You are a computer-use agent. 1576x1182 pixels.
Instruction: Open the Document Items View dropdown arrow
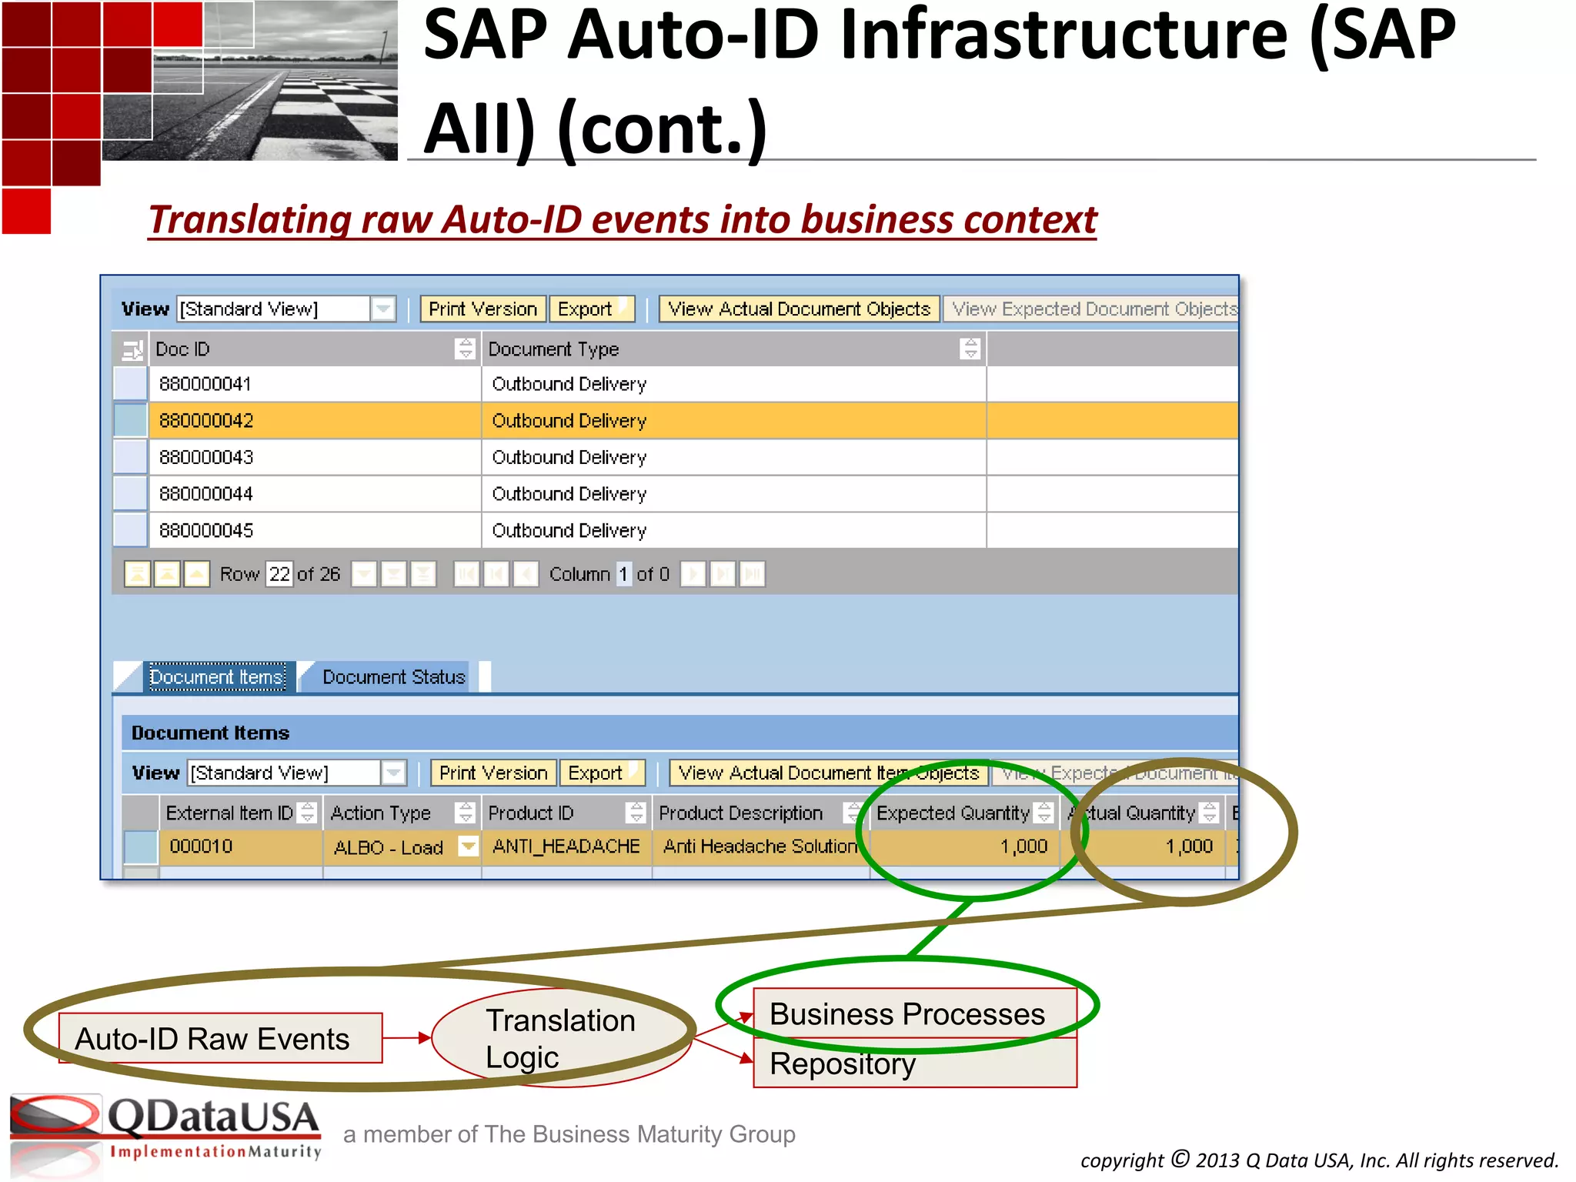click(x=393, y=773)
